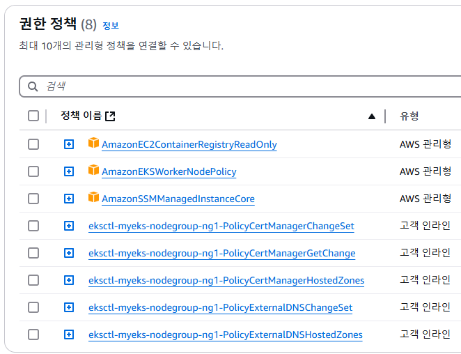This screenshot has width=461, height=354.
Task: Click 고객 인라인 type for PolicyCertManagerChangeSet
Action: click(x=425, y=226)
